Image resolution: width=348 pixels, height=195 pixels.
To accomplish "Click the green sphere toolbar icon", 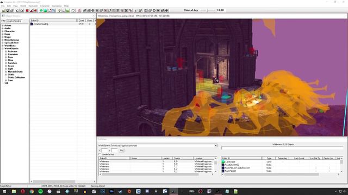I will click(41, 10).
